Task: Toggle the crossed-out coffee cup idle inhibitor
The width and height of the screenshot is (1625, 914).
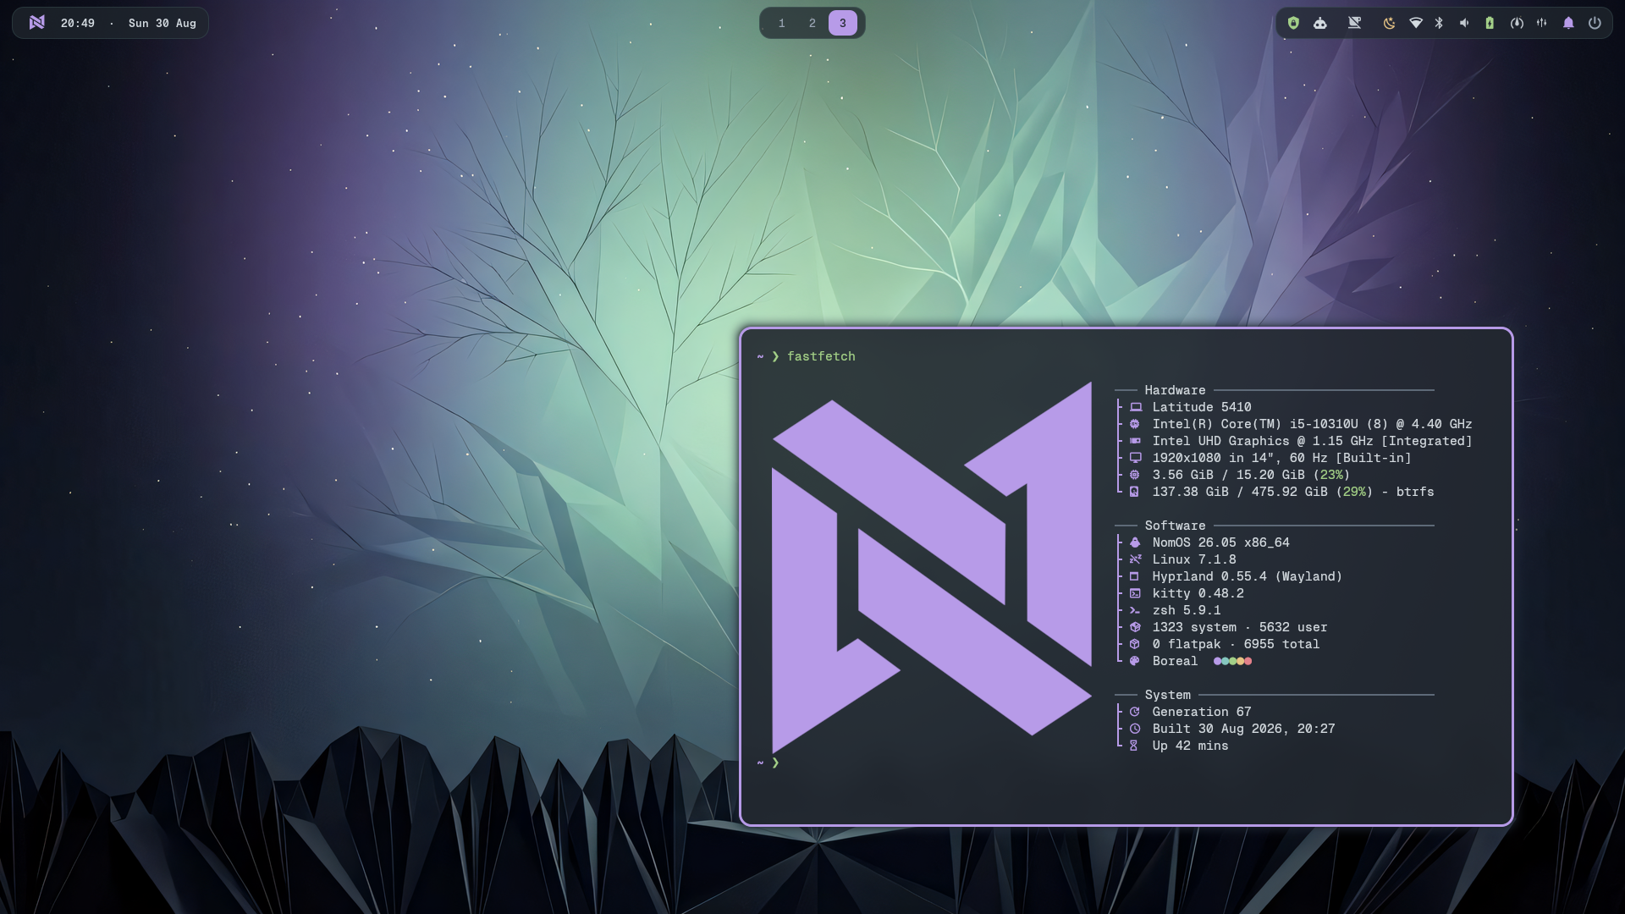Action: click(1354, 23)
